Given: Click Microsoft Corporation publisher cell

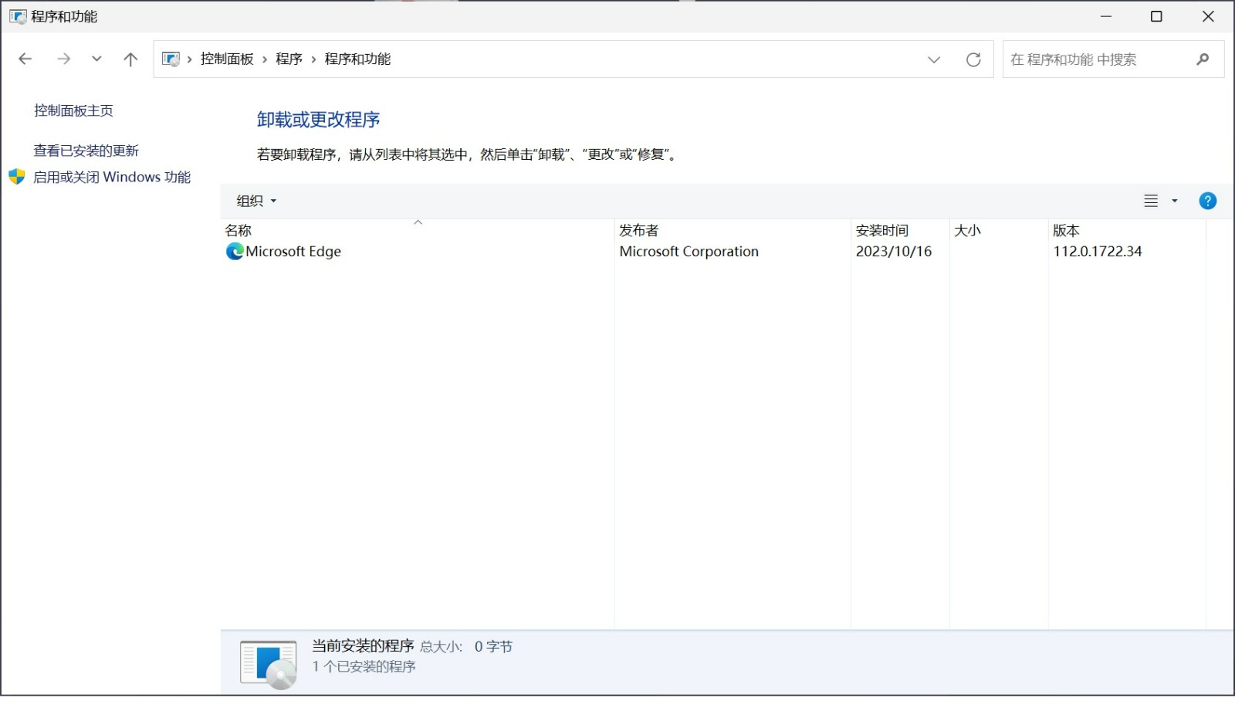Looking at the screenshot, I should coord(689,251).
